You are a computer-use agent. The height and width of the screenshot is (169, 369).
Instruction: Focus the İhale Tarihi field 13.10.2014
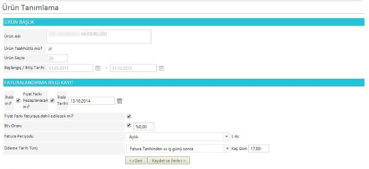(92, 101)
